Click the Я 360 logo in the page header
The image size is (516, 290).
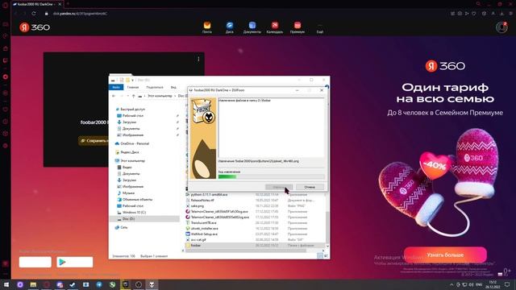tap(35, 27)
